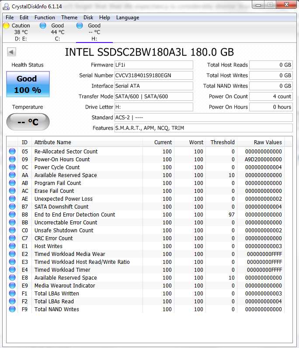Screen dimensions: 299x348
Task: Click the temperature -- °C button
Action: coord(28,121)
